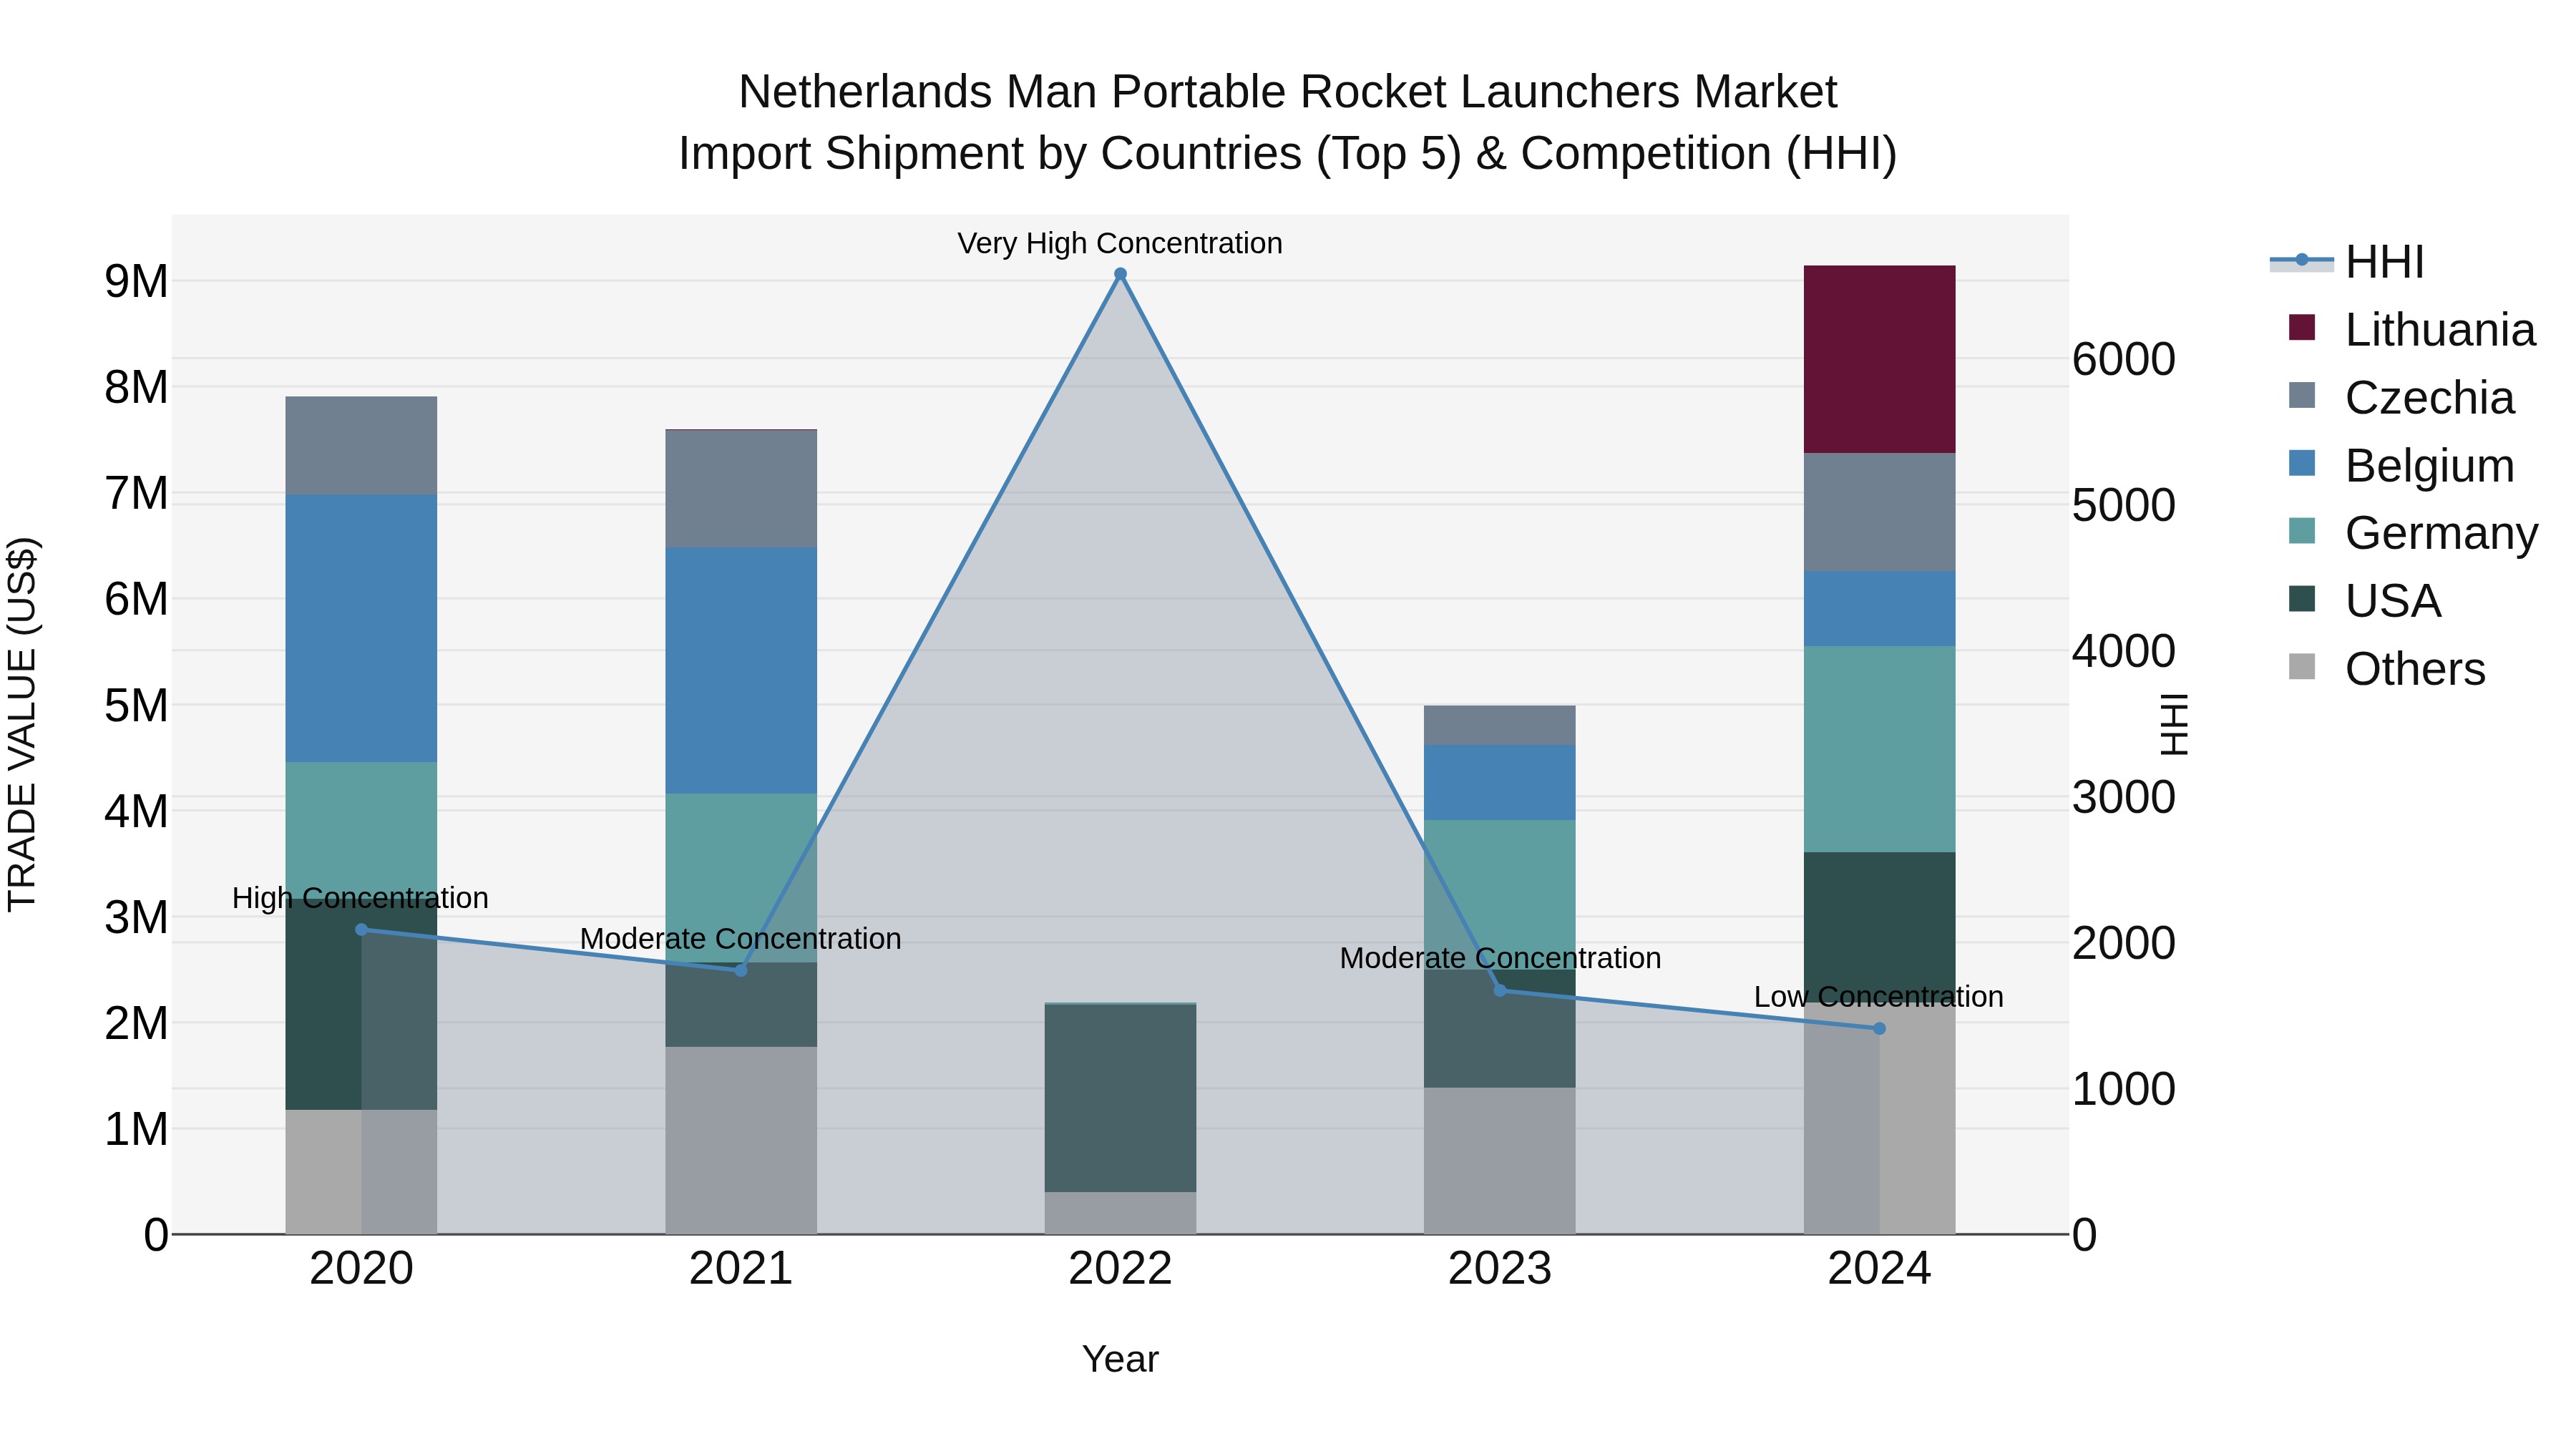This screenshot has width=2576, height=1449.
Task: Toggle the Germany legend label
Action: 2441,534
